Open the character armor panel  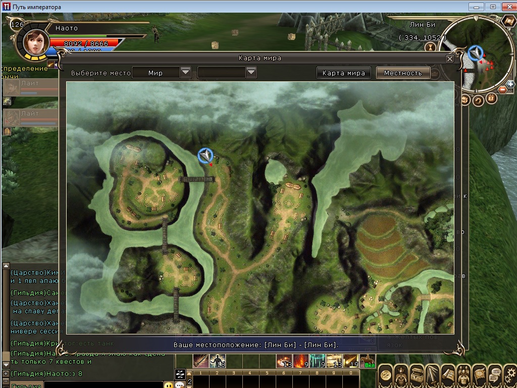pos(401,376)
